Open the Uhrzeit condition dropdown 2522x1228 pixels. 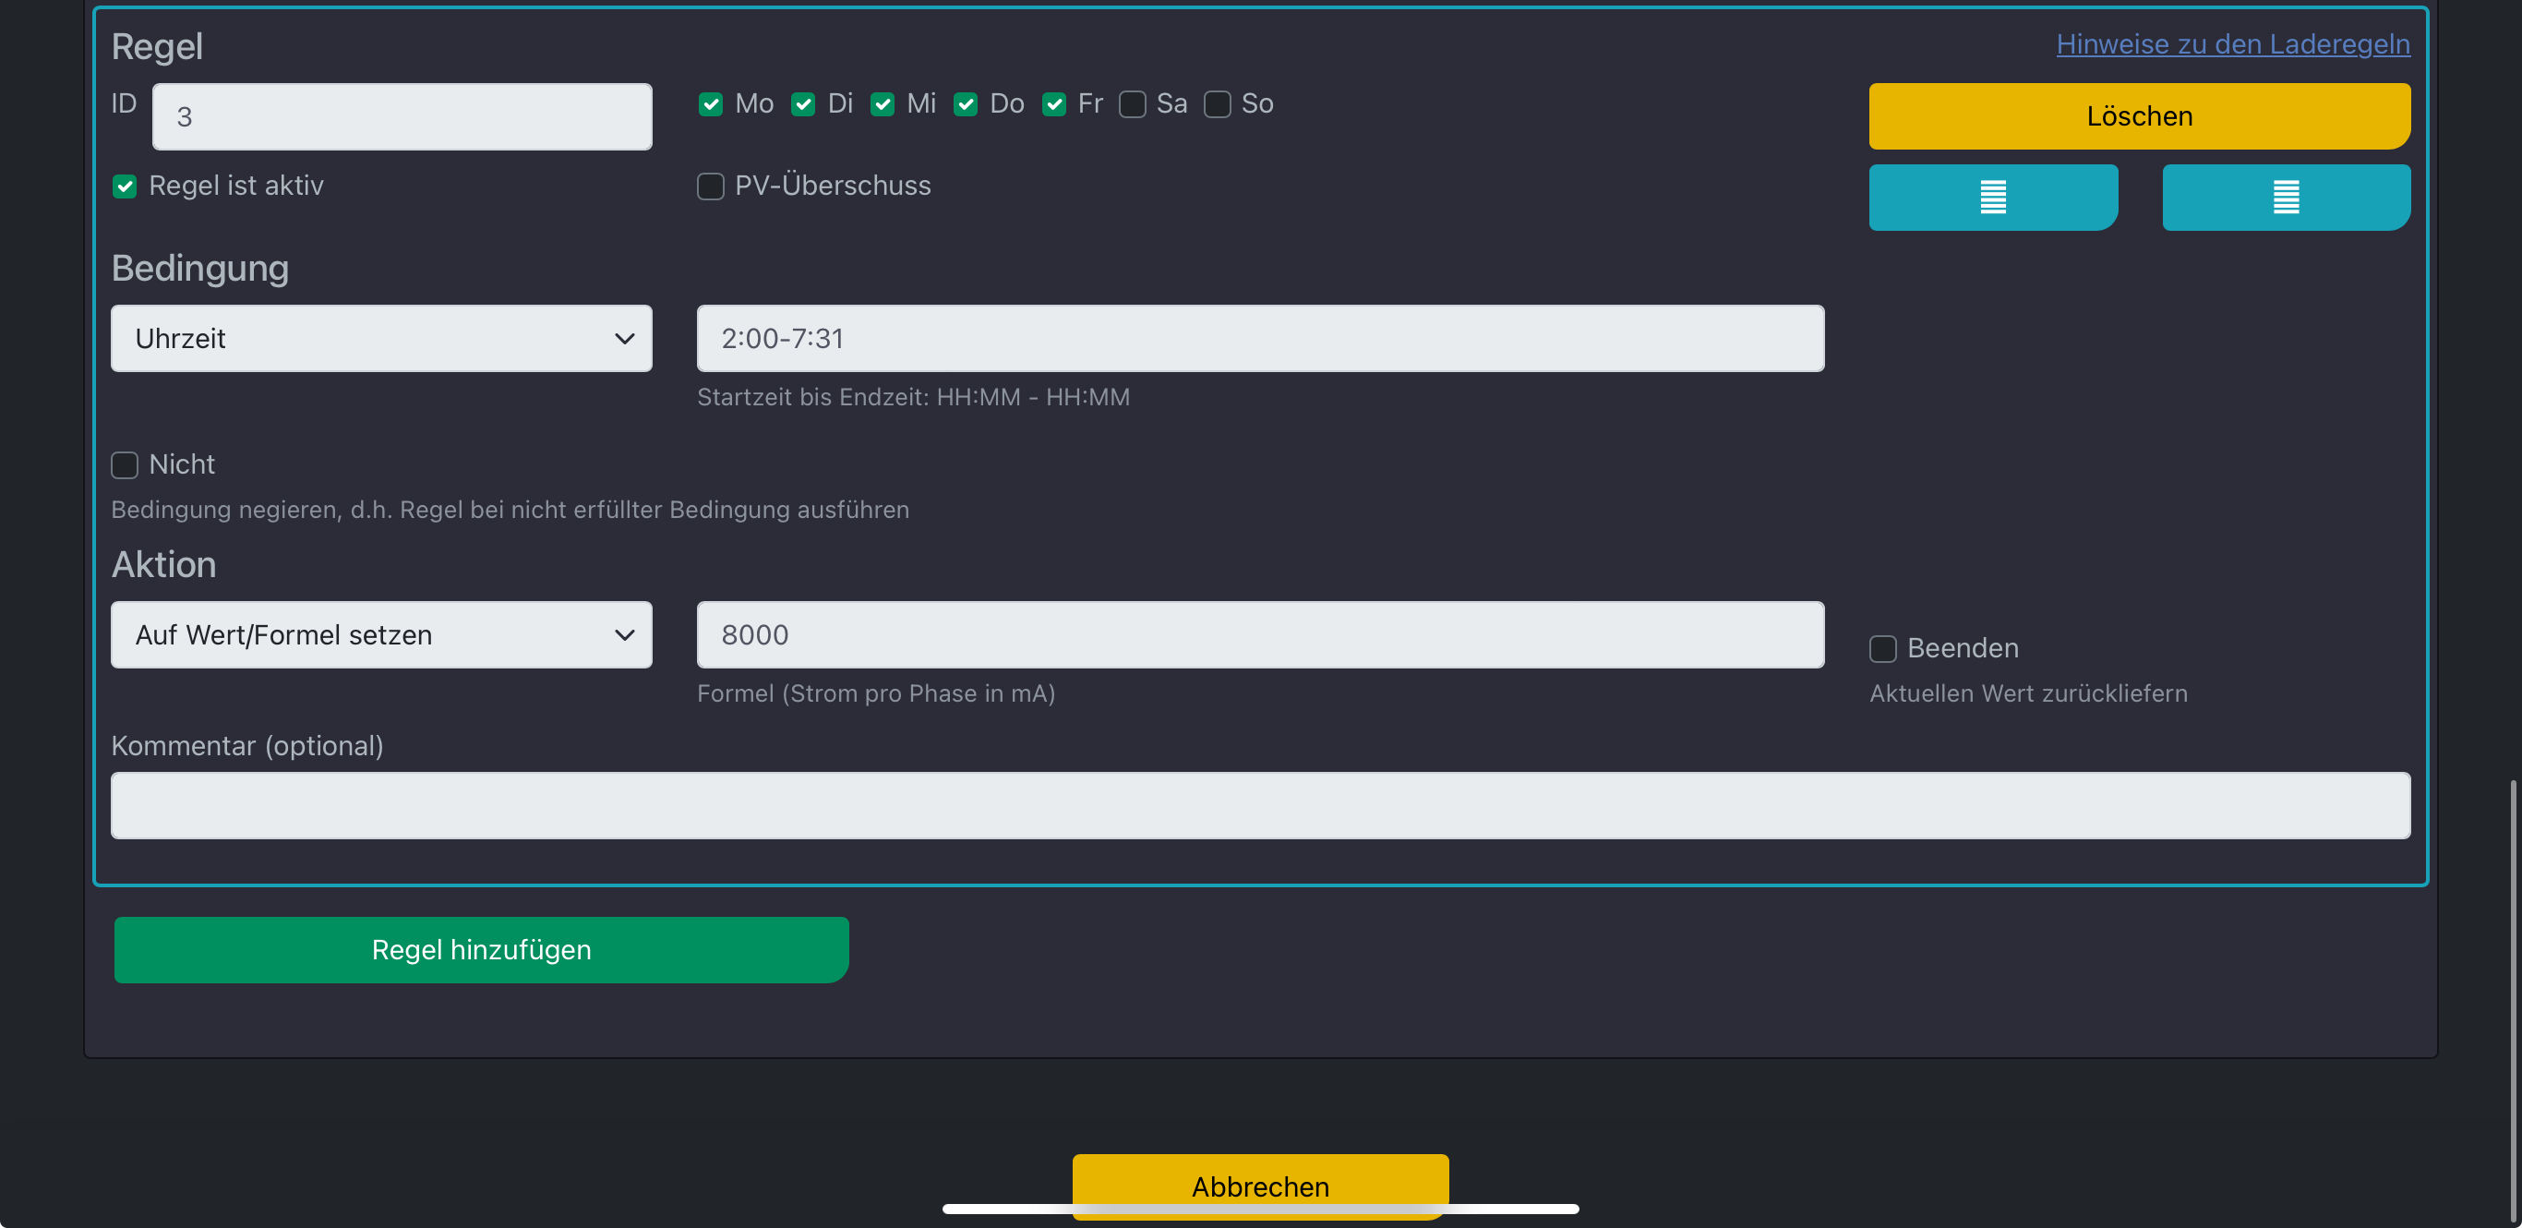click(382, 339)
